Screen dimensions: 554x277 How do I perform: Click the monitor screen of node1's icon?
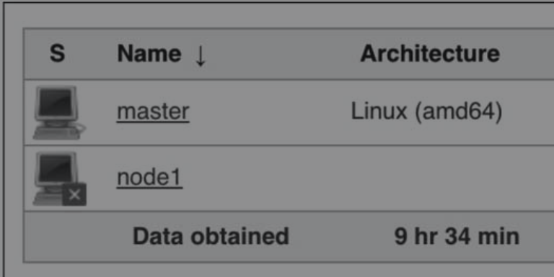56,168
